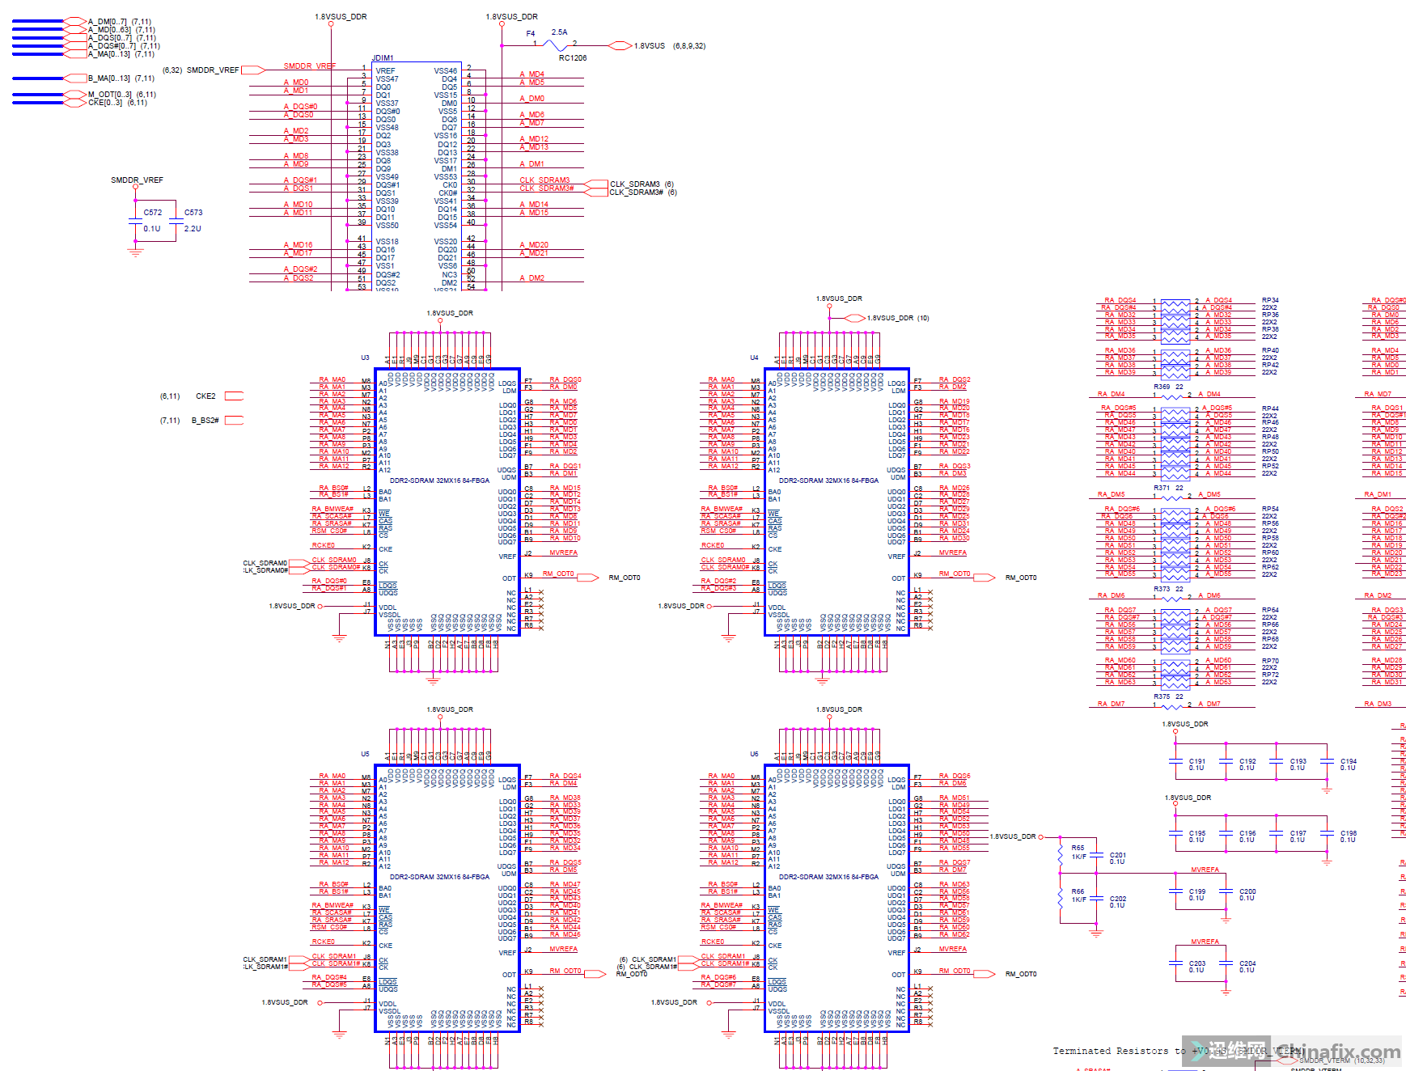The height and width of the screenshot is (1071, 1406).
Task: Click the U5 chip designator
Action: (365, 754)
